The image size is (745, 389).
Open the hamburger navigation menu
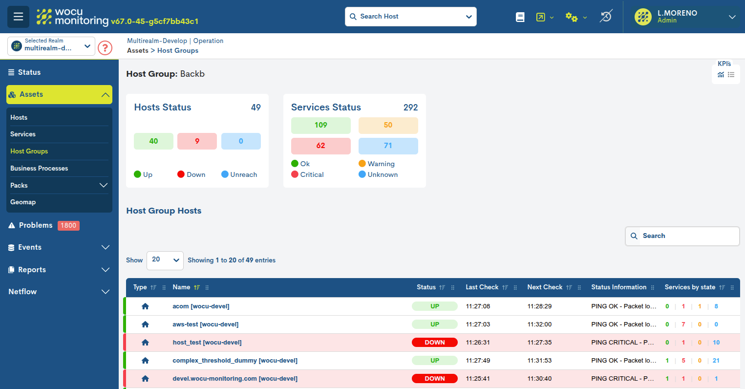point(18,16)
